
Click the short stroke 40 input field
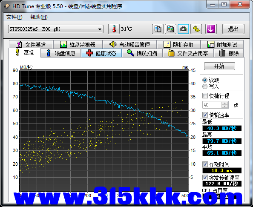click(x=212, y=105)
